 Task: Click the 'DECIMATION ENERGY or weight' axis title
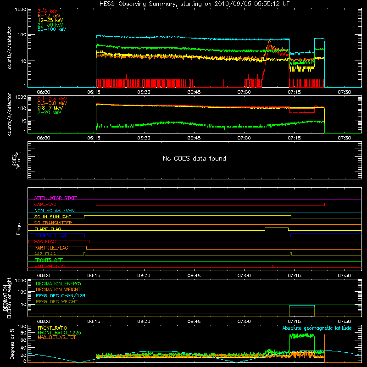point(7,298)
